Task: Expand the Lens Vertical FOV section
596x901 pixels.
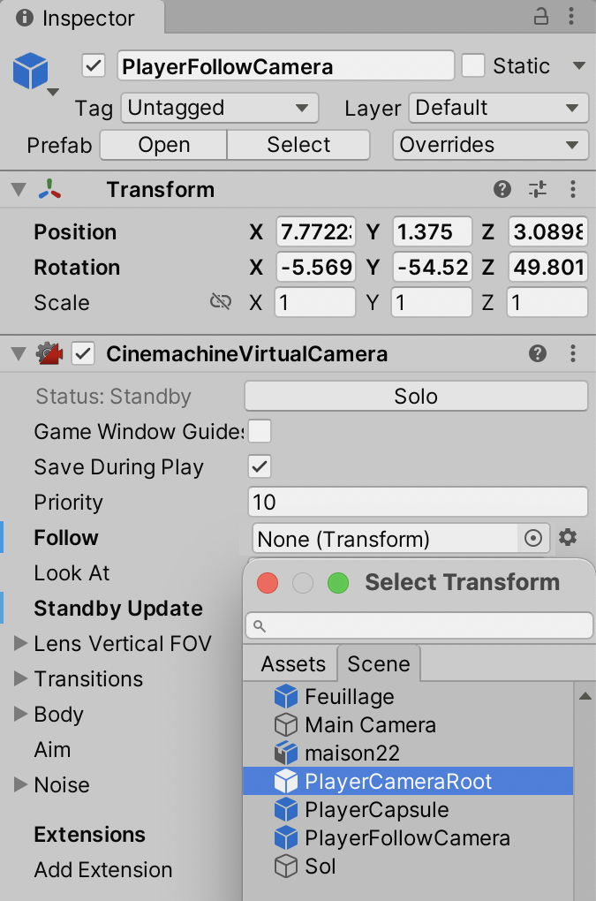Action: [21, 644]
